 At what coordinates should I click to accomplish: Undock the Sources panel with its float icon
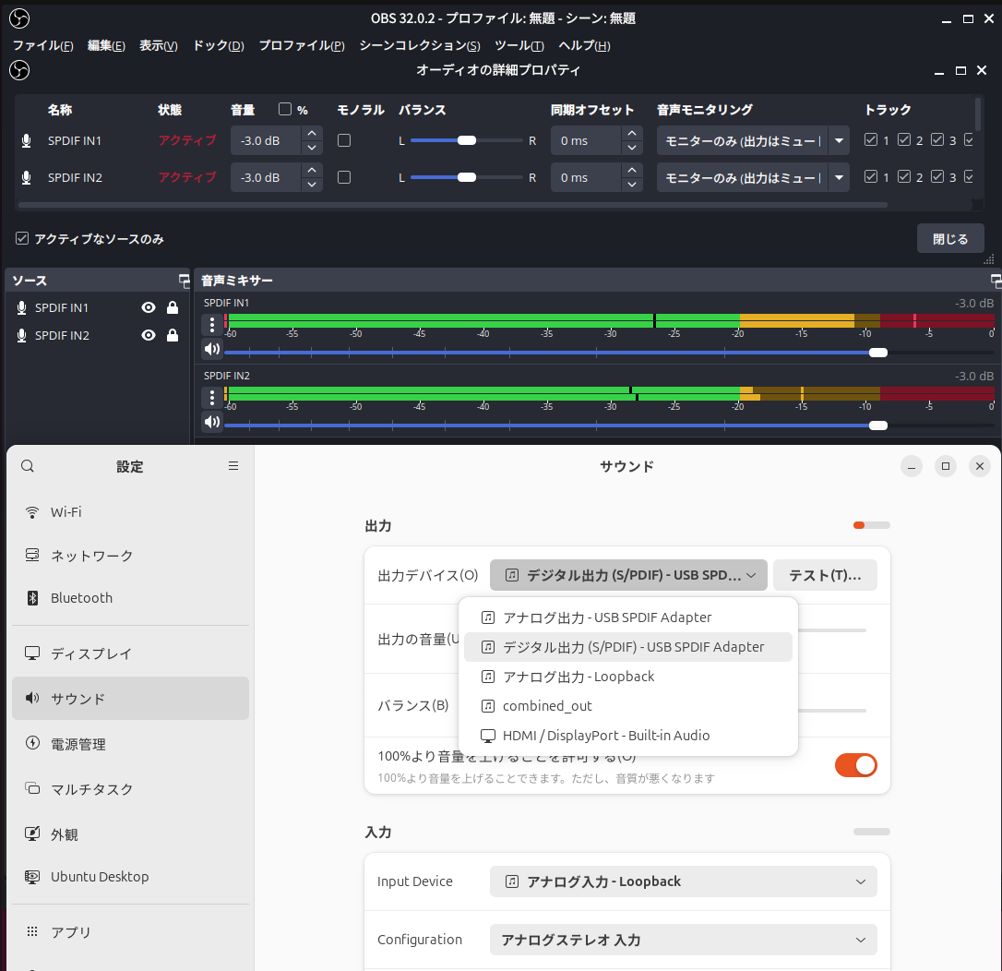(184, 281)
